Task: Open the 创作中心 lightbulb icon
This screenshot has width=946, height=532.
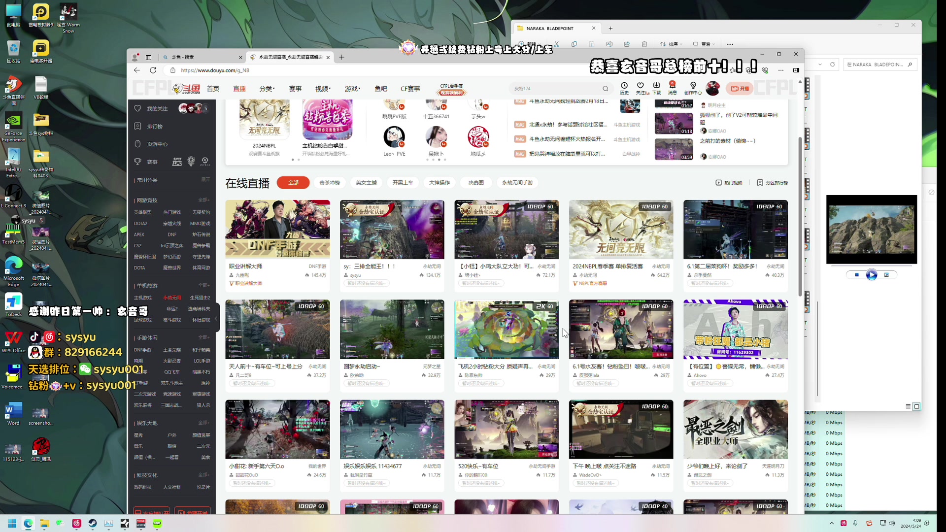Action: (693, 88)
